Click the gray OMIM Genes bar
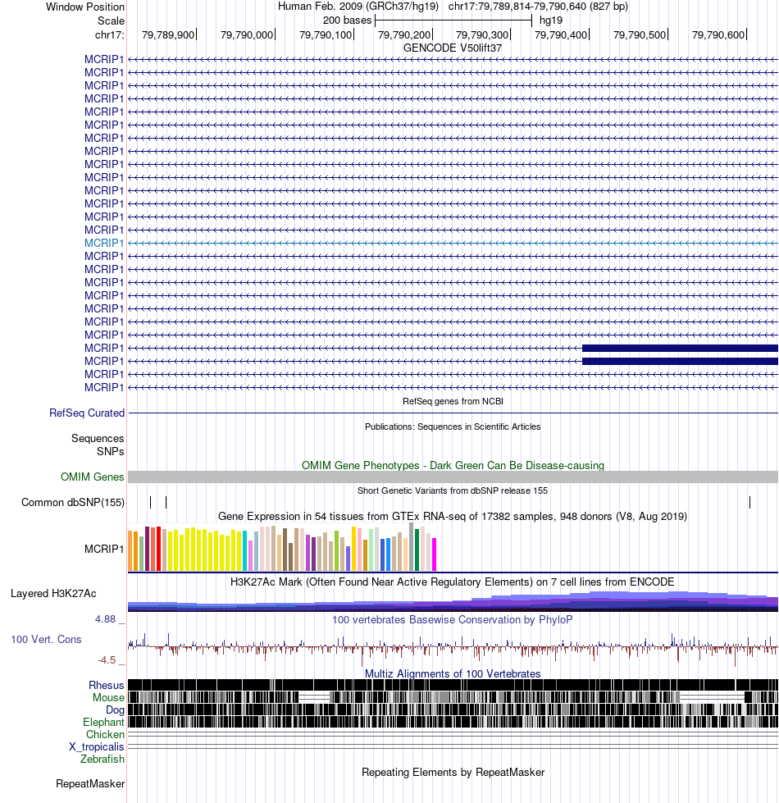 pos(453,477)
